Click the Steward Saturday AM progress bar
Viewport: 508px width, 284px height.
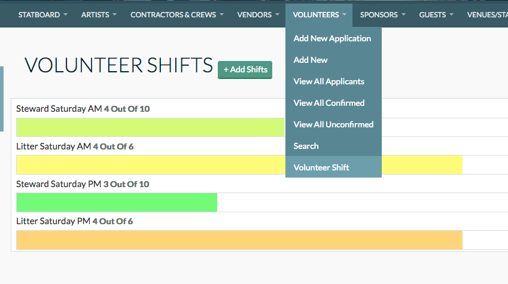(150, 127)
